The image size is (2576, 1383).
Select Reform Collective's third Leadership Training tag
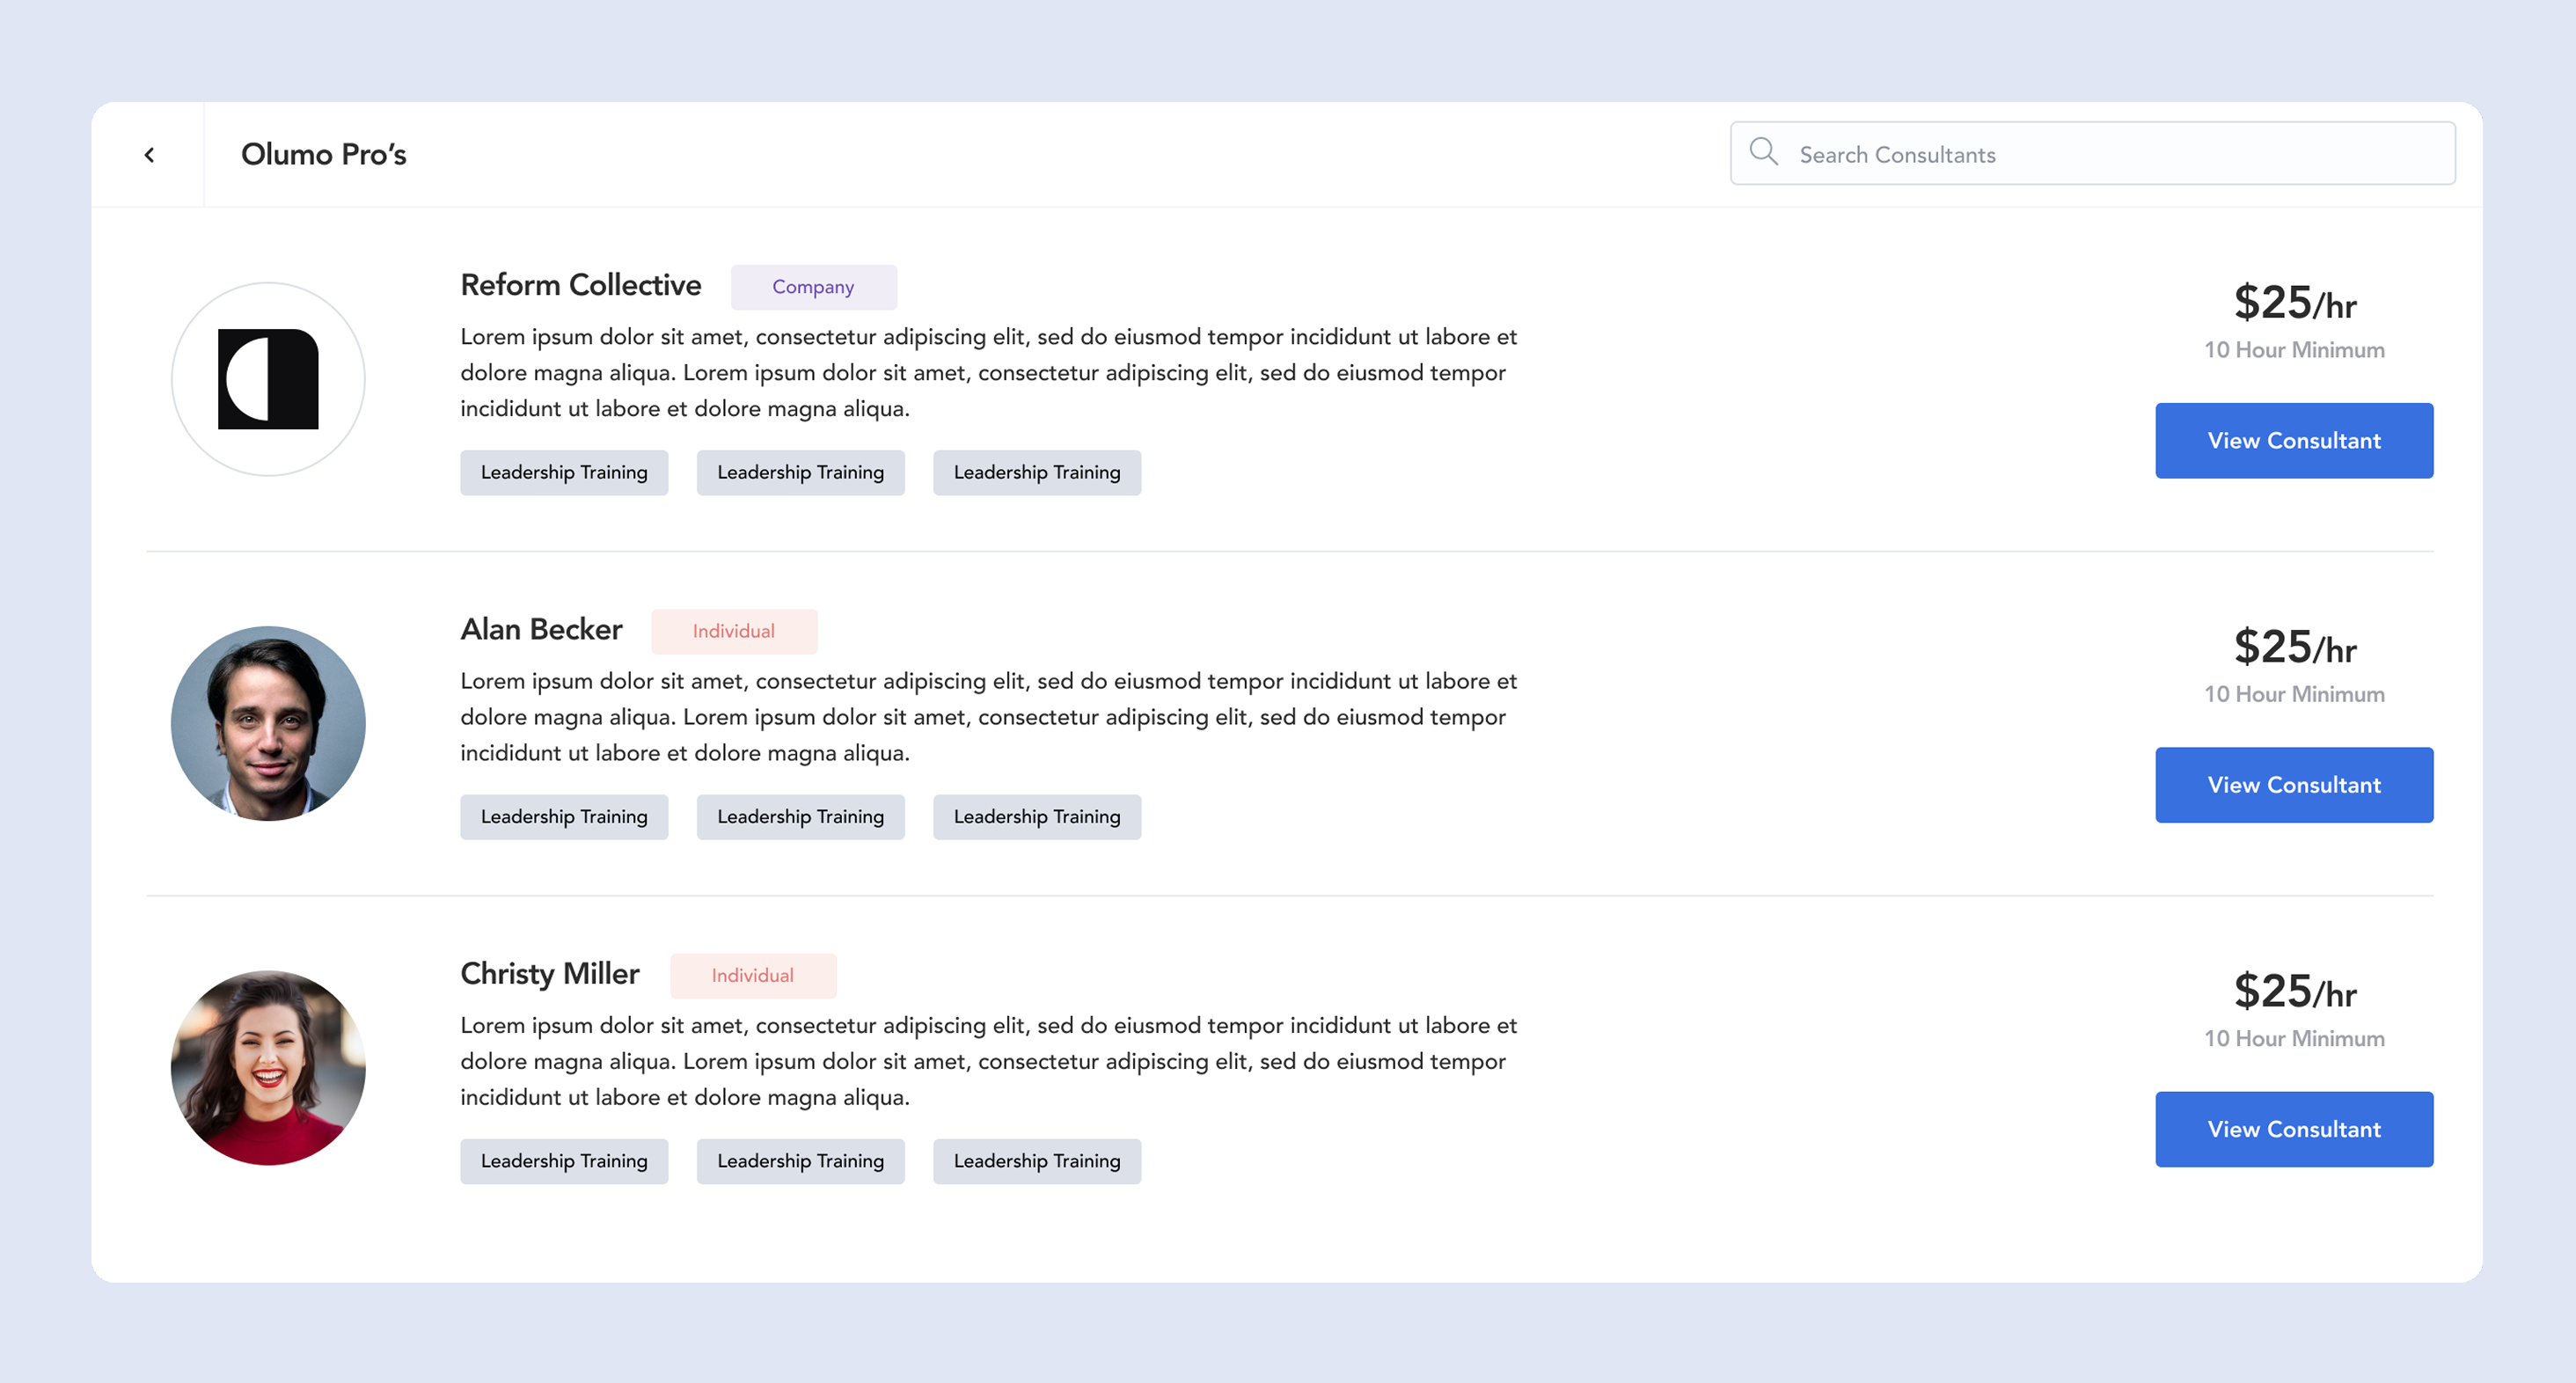pos(1036,472)
